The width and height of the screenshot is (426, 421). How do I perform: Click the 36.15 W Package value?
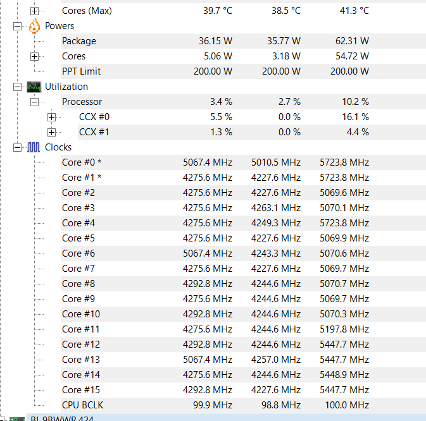click(215, 41)
